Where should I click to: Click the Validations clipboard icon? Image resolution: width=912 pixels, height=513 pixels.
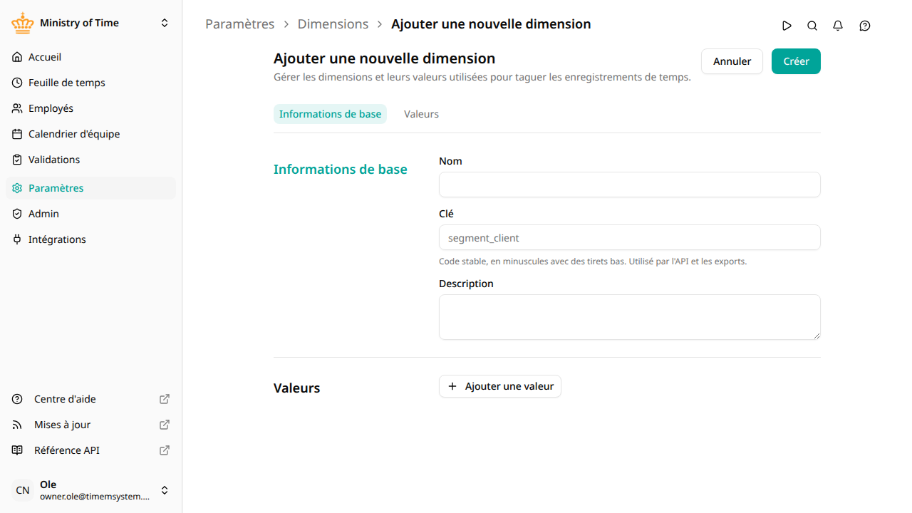click(17, 160)
